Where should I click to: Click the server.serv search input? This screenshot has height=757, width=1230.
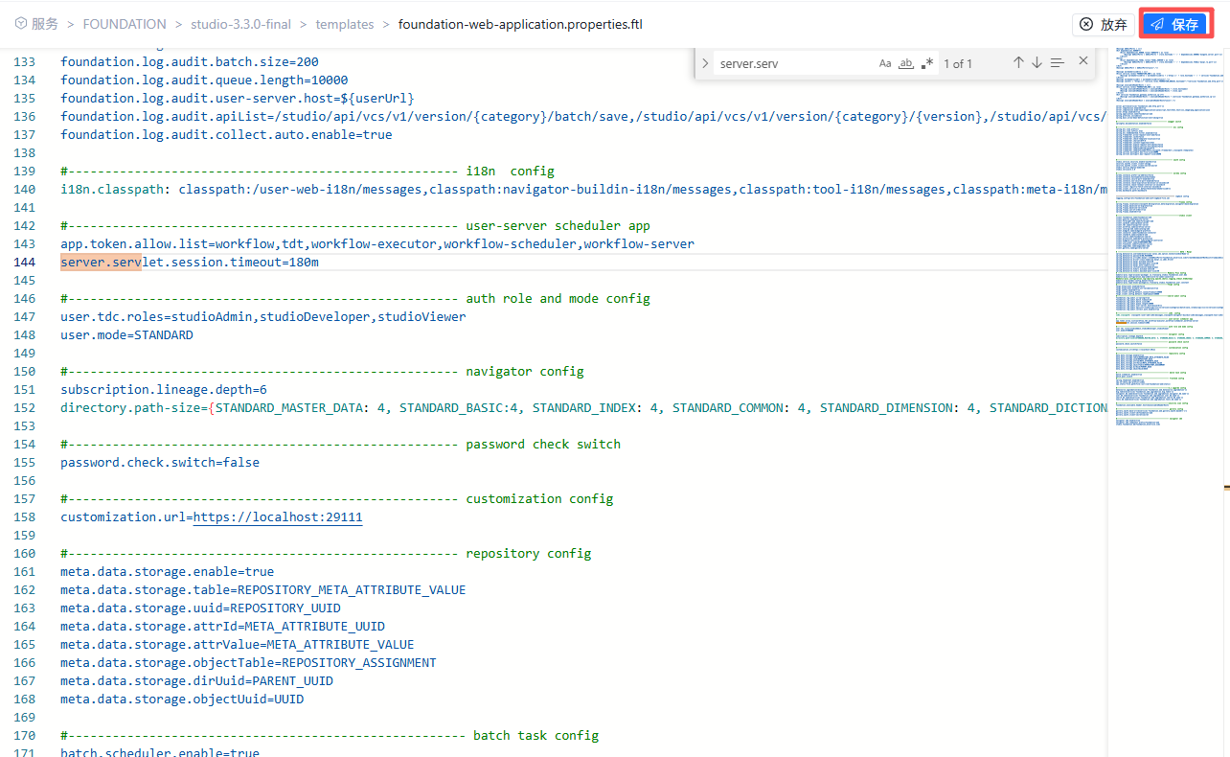pyautogui.click(x=795, y=63)
